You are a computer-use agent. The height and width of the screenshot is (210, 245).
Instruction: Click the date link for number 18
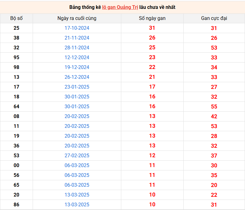coord(77,97)
